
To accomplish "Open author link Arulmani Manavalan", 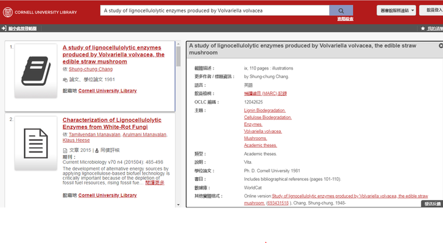I will click(x=145, y=135).
